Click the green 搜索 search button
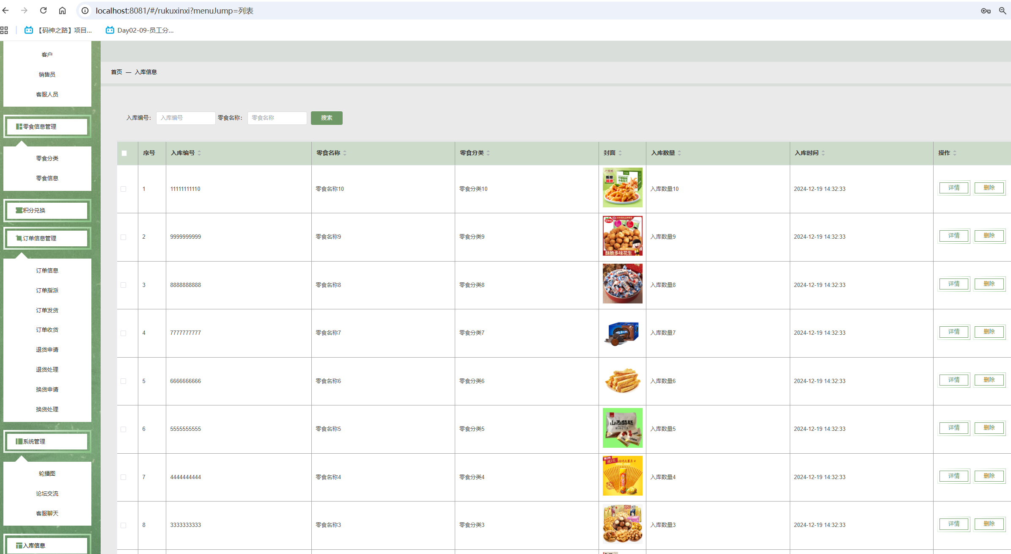Screen dimensions: 1011x554 [326, 118]
